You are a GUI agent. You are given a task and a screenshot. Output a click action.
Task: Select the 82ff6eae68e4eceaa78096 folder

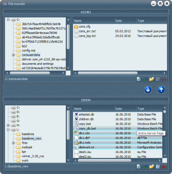(x=39, y=33)
